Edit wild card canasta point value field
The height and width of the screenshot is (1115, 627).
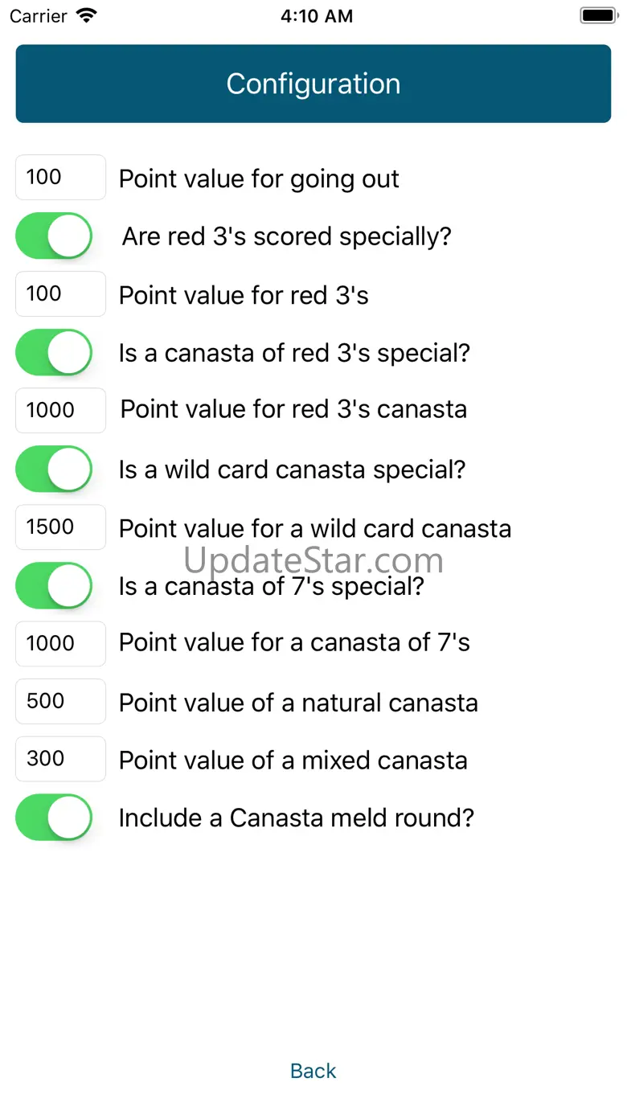pyautogui.click(x=60, y=527)
